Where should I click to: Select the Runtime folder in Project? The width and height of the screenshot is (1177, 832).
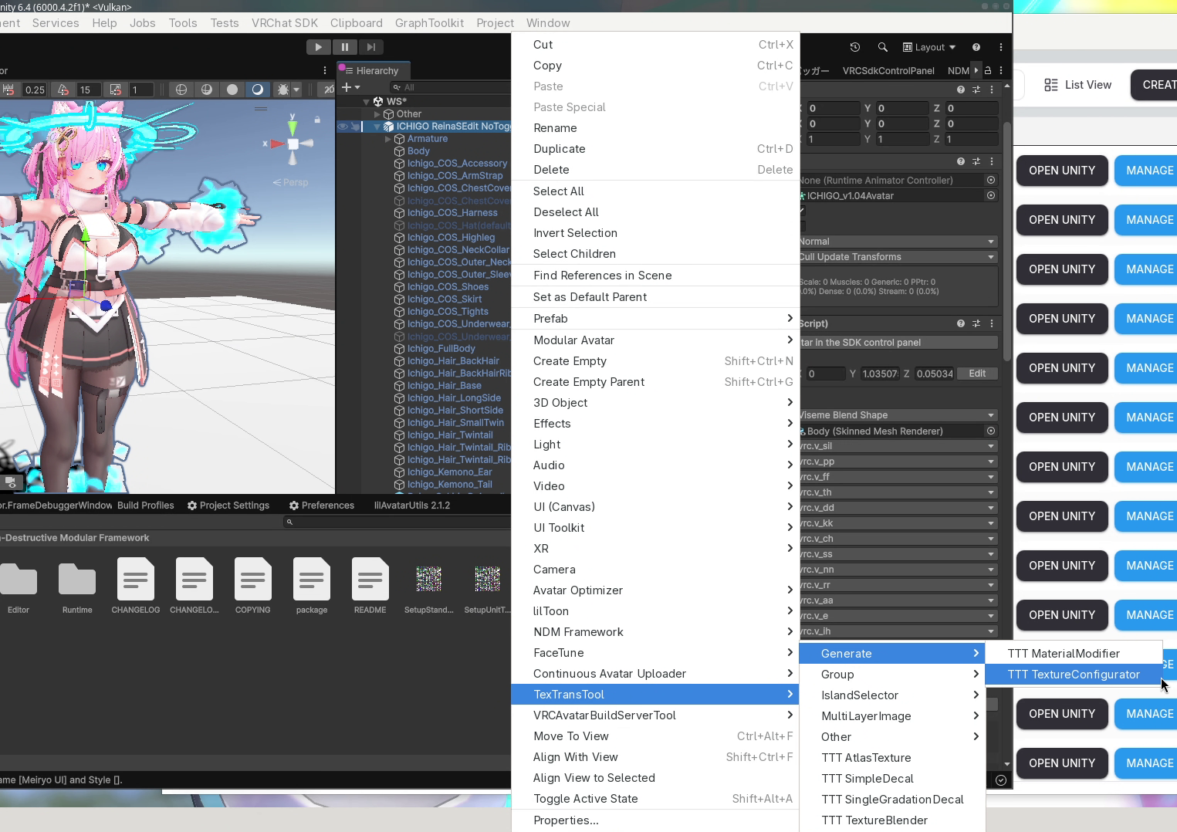(77, 587)
